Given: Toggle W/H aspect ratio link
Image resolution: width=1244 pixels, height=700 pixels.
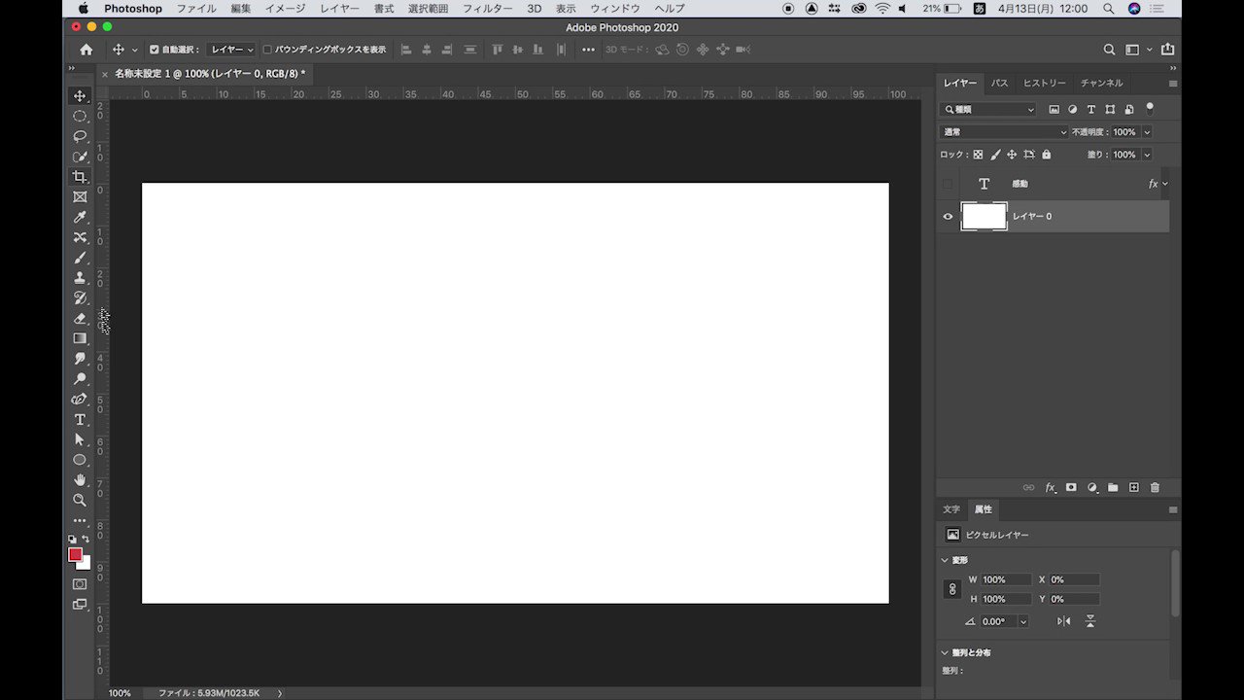Looking at the screenshot, I should pos(952,589).
